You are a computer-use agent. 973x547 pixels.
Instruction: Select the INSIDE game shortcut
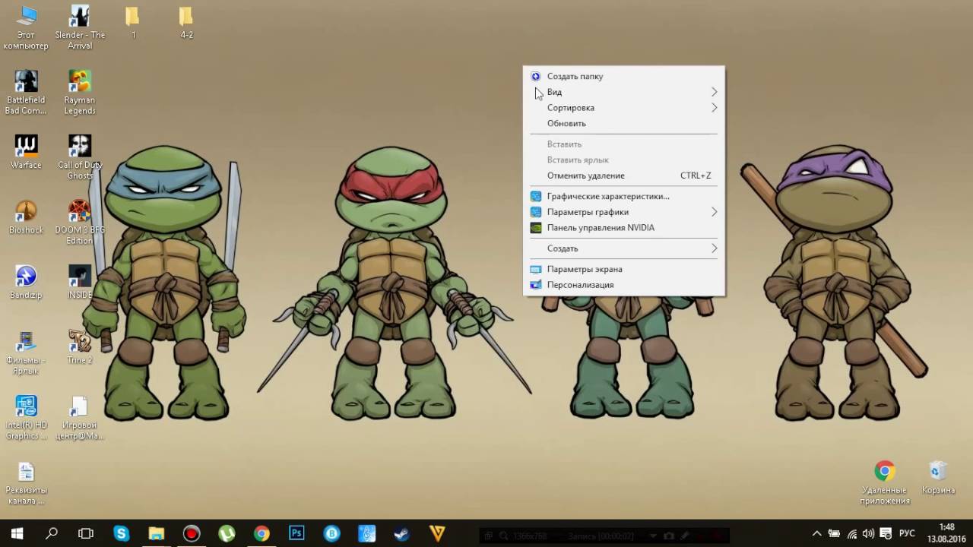tap(80, 282)
